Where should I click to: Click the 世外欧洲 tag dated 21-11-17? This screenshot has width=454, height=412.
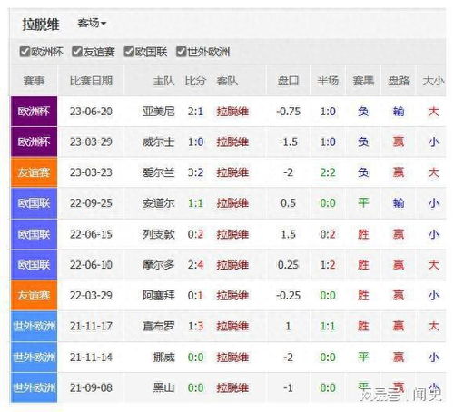point(34,327)
